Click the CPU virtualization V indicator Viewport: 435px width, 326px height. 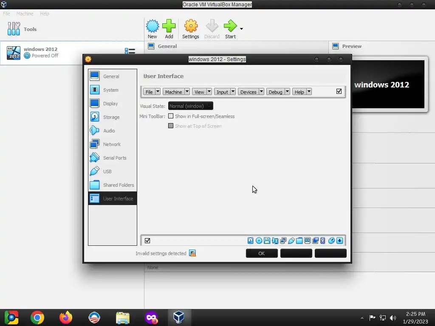[323, 241]
